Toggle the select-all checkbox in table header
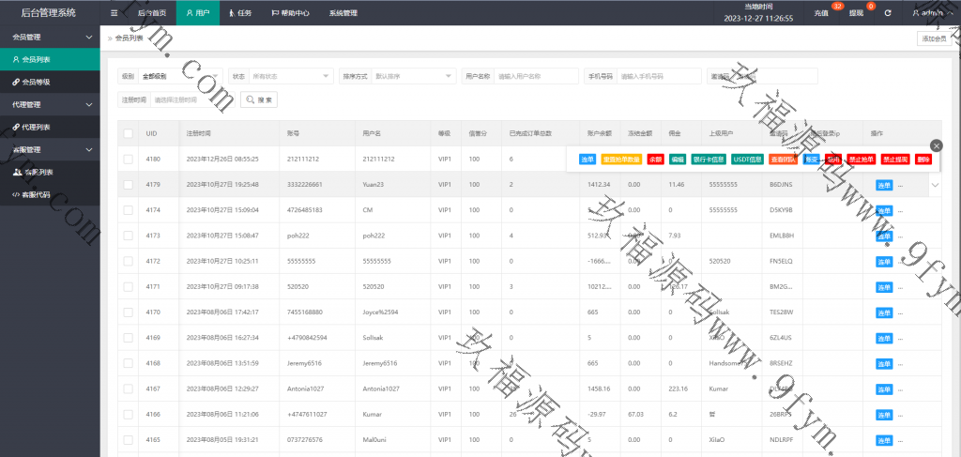This screenshot has width=961, height=457. [128, 133]
